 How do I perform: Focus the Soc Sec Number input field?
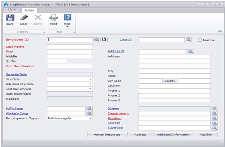click(x=70, y=66)
